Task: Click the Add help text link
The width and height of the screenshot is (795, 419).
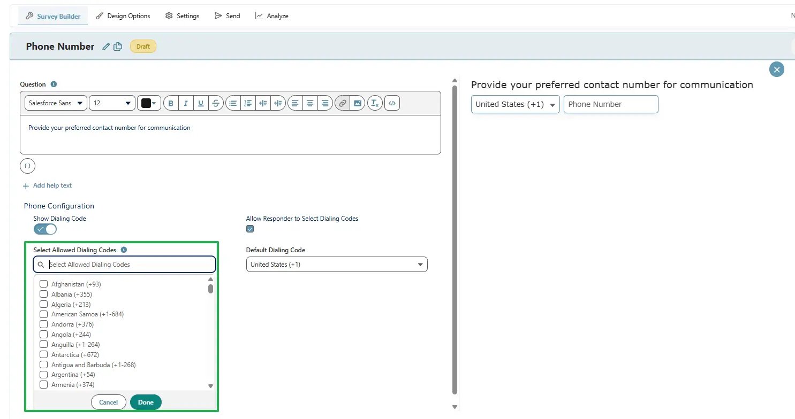Action: [47, 185]
